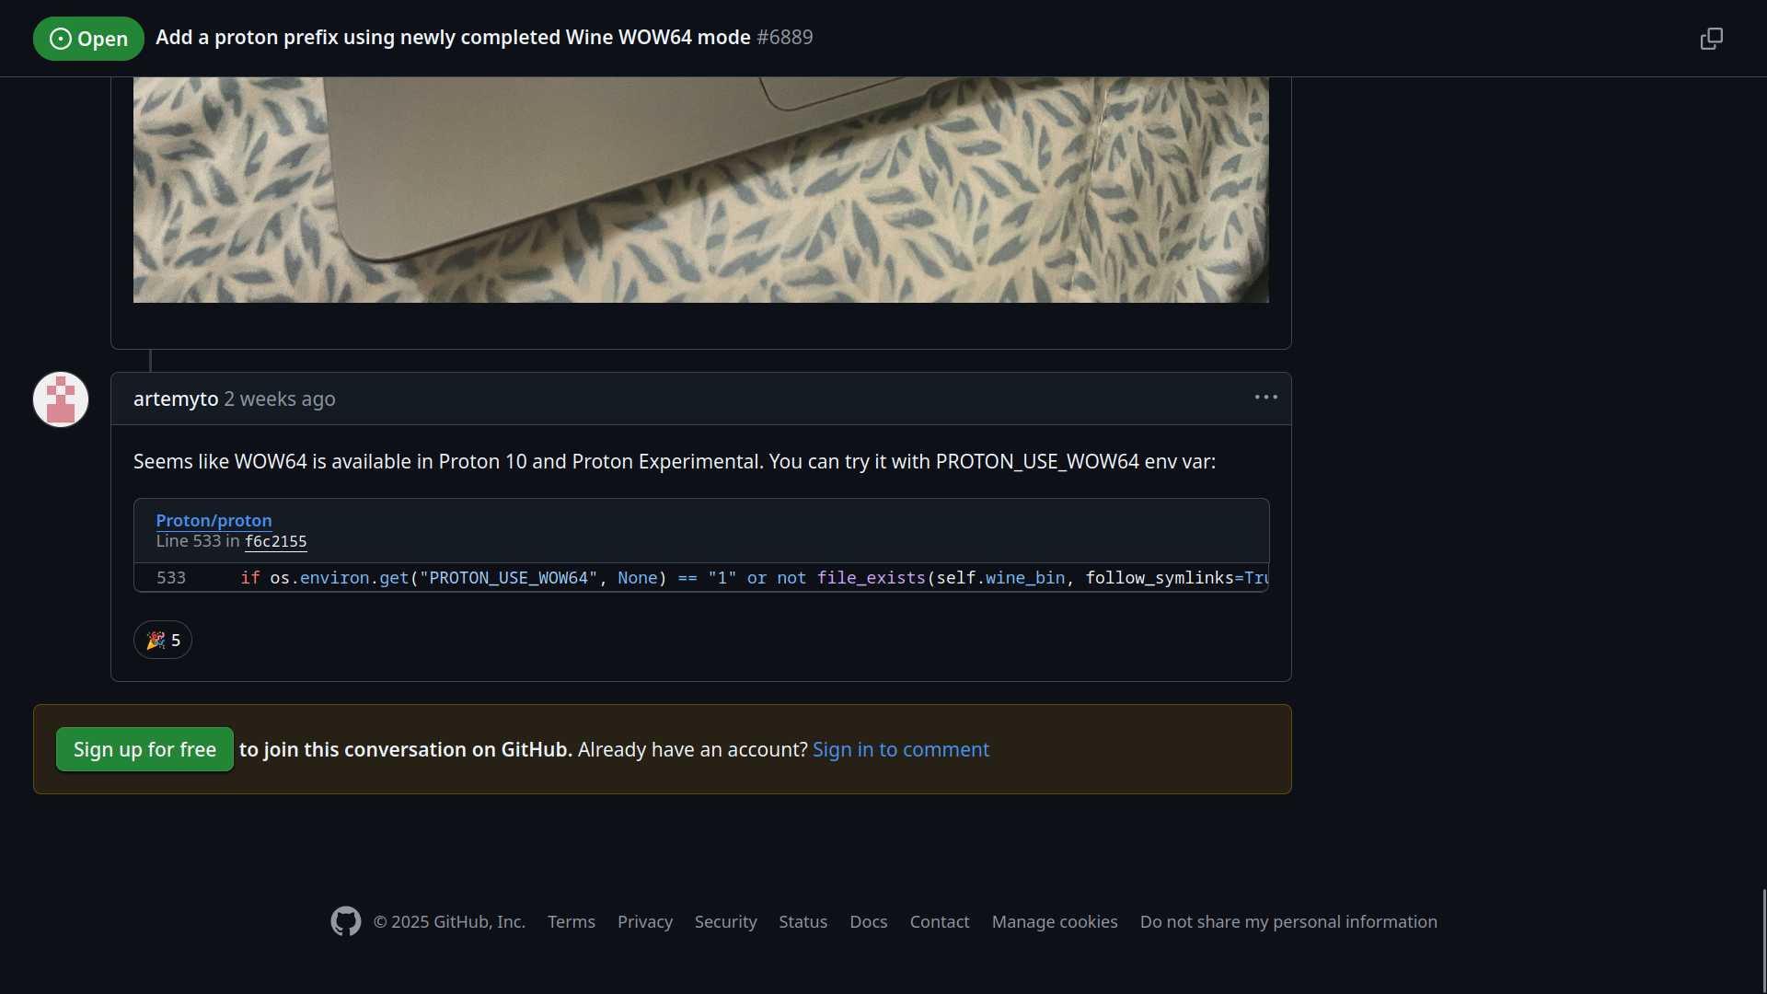Viewport: 1767px width, 994px height.
Task: Open the Proton/proton file link
Action: [214, 520]
